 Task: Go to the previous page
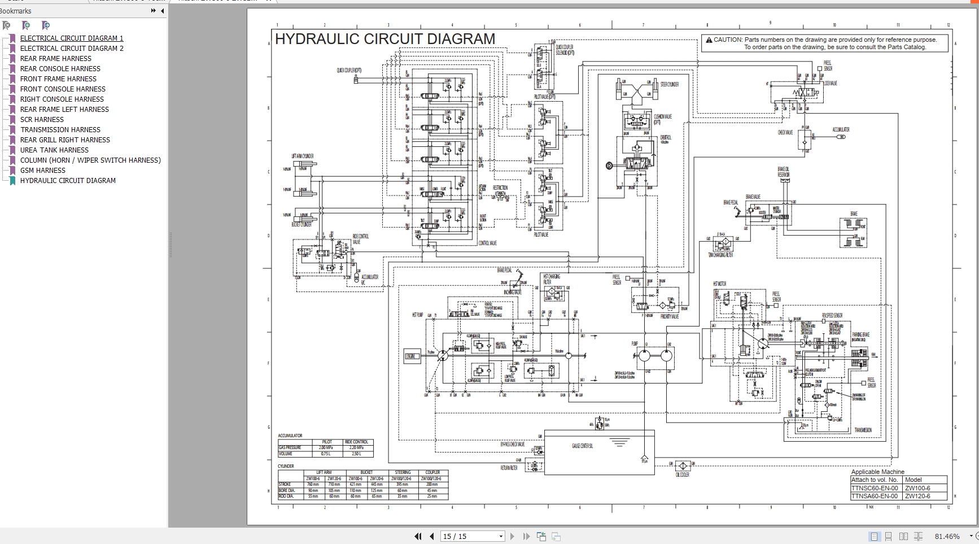(x=432, y=536)
